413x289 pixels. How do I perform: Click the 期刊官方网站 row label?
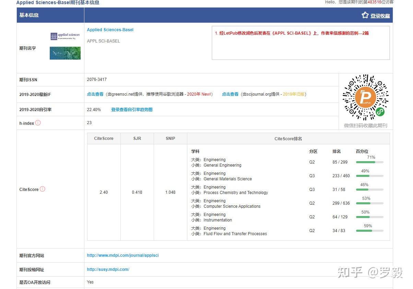[32, 256]
